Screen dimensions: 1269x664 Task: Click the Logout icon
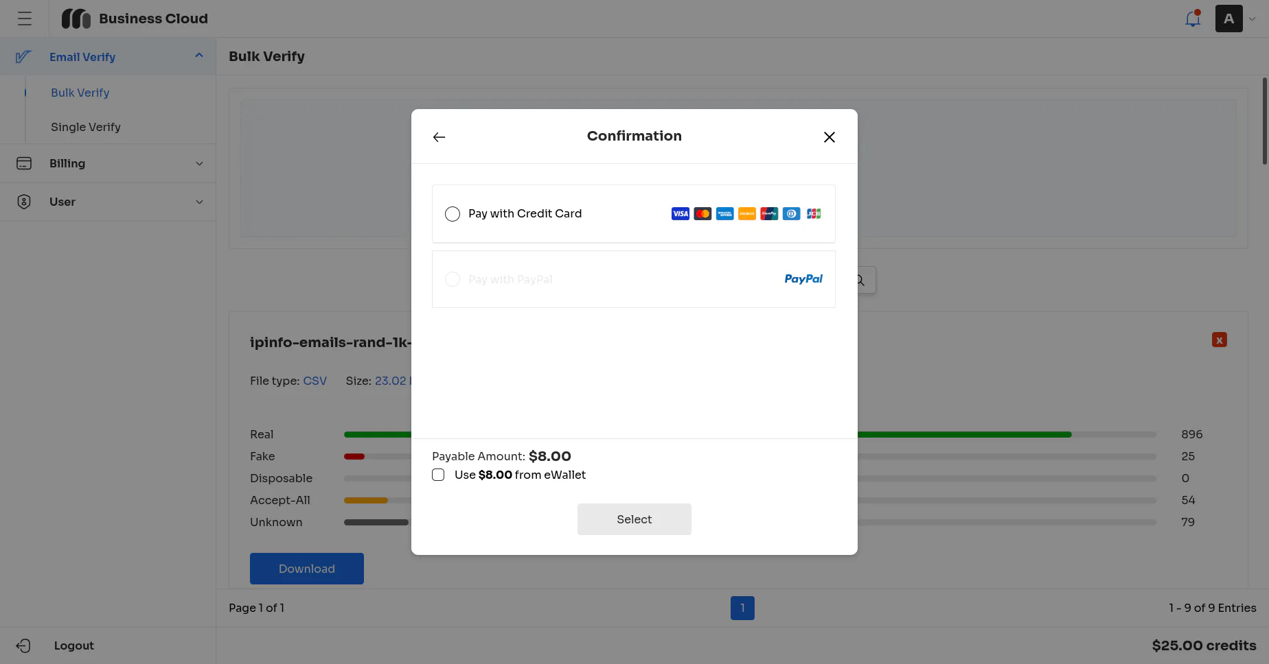(x=23, y=645)
